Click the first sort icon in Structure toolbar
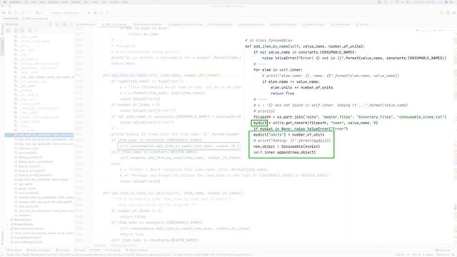Viewport: 457px width, 257px height. pyautogui.click(x=9, y=31)
